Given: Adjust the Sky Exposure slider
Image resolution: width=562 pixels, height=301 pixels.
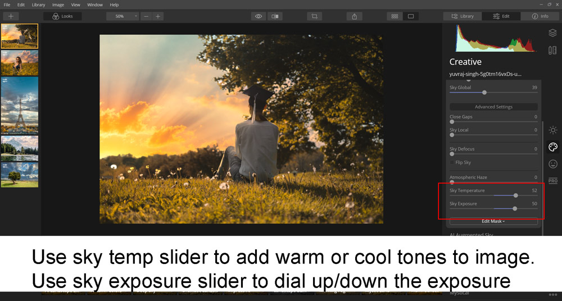Looking at the screenshot, I should point(515,208).
